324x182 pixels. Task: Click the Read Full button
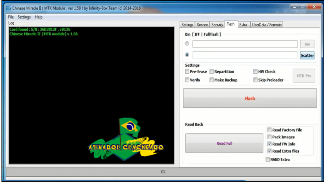(x=224, y=143)
